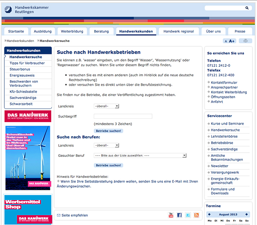Image resolution: width=257 pixels, height=225 pixels.
Task: Open the Facebook page icon
Action: (179, 215)
